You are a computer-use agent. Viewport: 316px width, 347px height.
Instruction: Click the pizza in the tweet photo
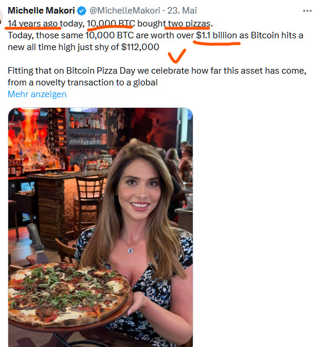(x=69, y=295)
